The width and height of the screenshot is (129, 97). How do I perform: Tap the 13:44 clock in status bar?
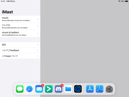tap(3, 1)
